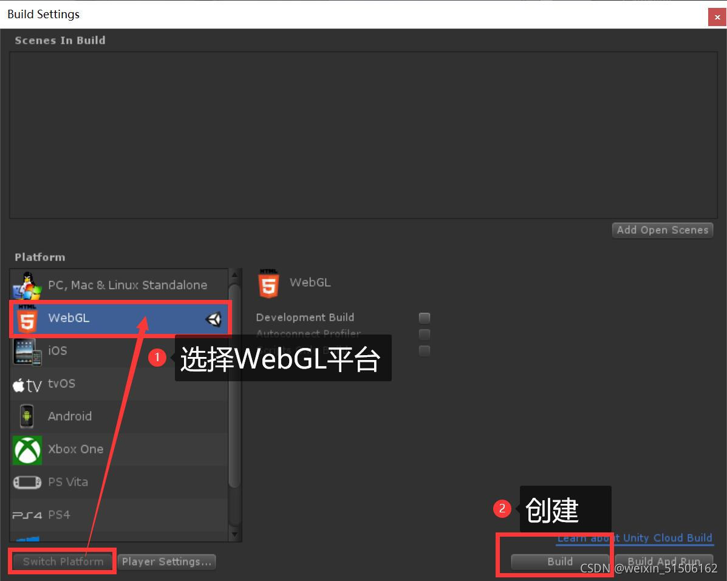
Task: Click the green Xbox One logo icon
Action: pos(27,449)
